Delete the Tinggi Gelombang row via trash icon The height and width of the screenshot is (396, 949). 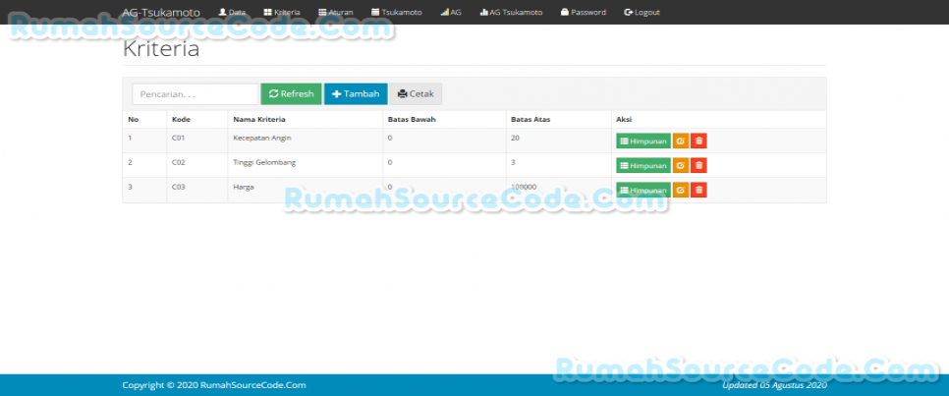pos(698,165)
